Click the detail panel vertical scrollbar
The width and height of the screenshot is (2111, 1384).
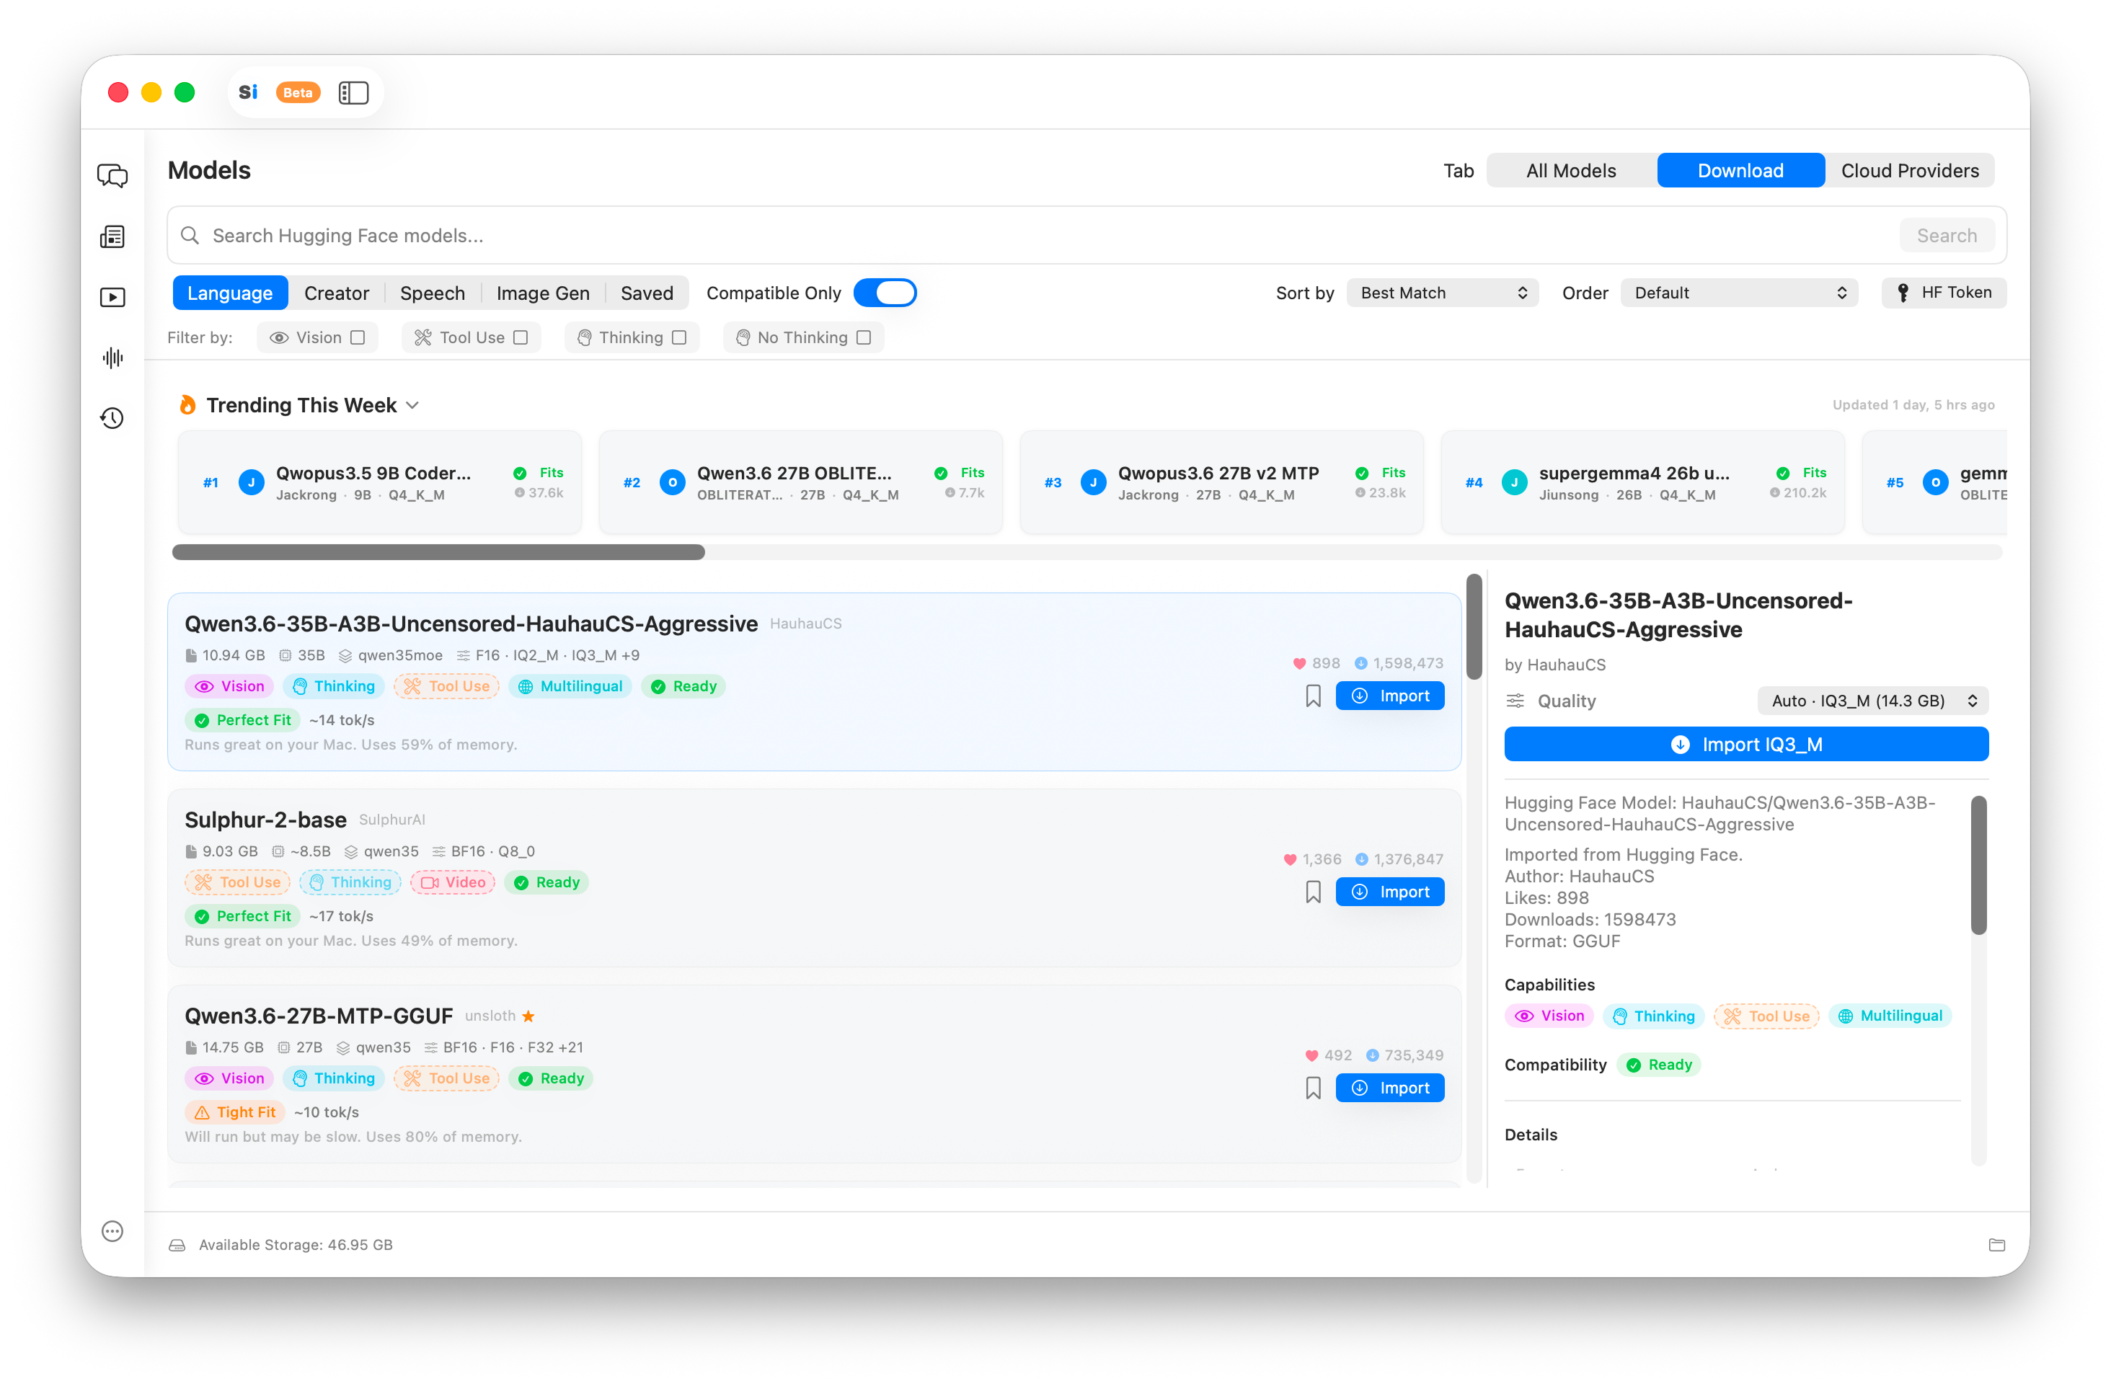pos(1979,865)
